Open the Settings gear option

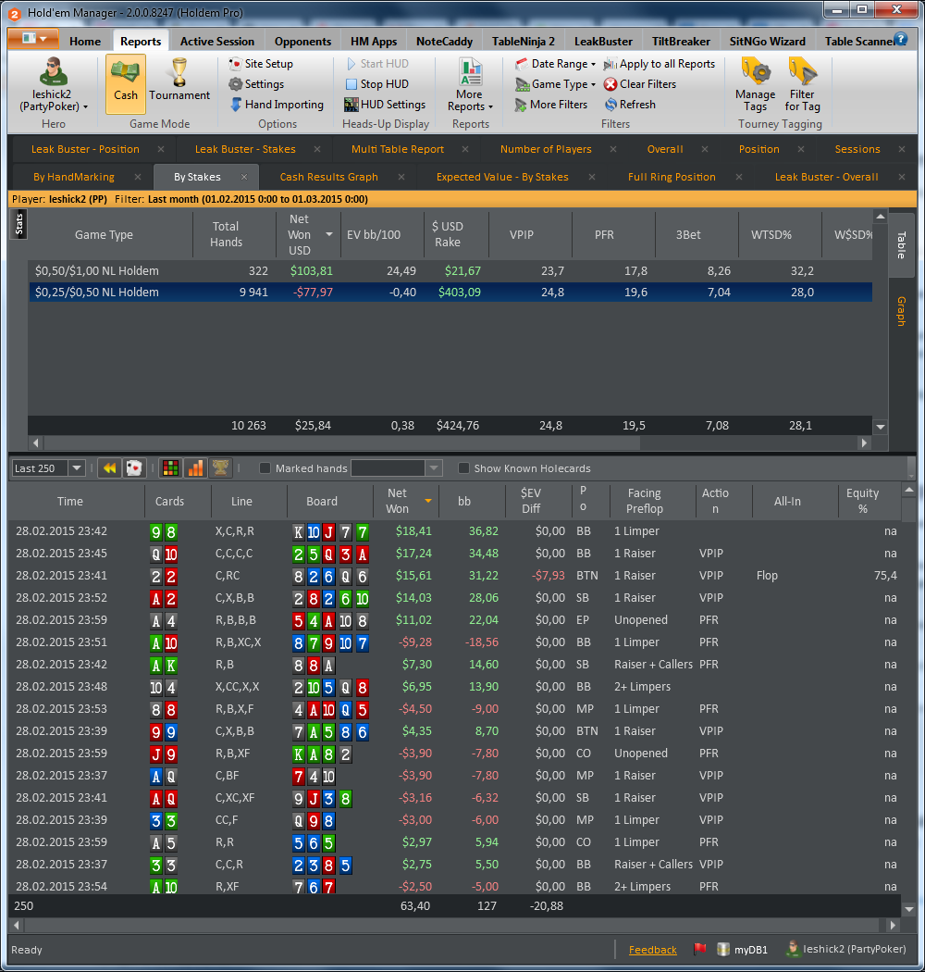point(256,84)
